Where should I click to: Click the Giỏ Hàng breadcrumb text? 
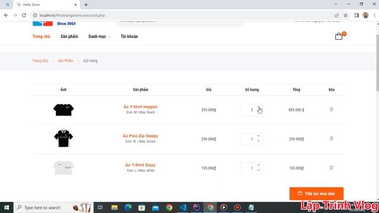tap(90, 60)
